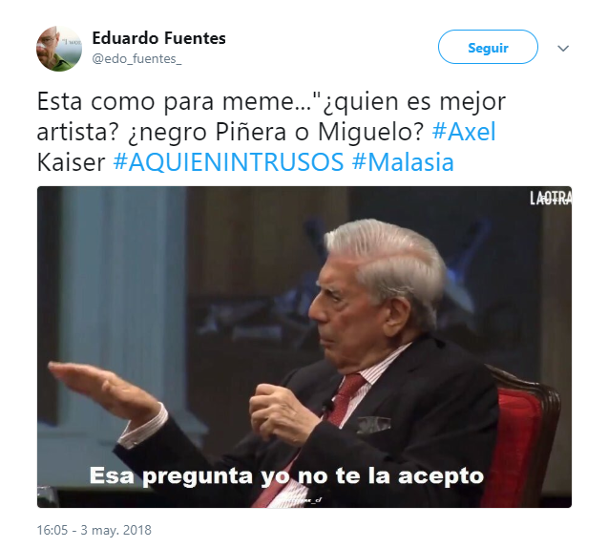This screenshot has height=548, width=608.
Task: Click the small signature watermark under subtitle
Action: [x=310, y=500]
